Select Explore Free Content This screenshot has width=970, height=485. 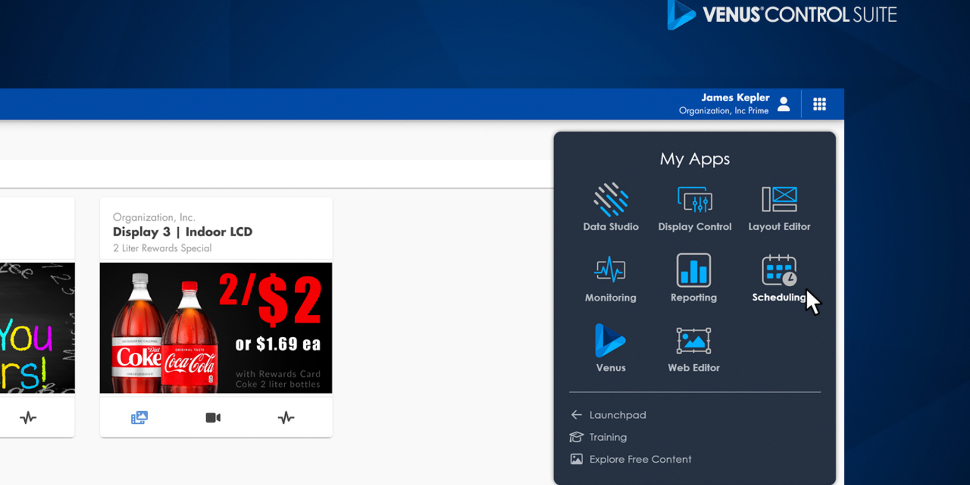coord(639,459)
